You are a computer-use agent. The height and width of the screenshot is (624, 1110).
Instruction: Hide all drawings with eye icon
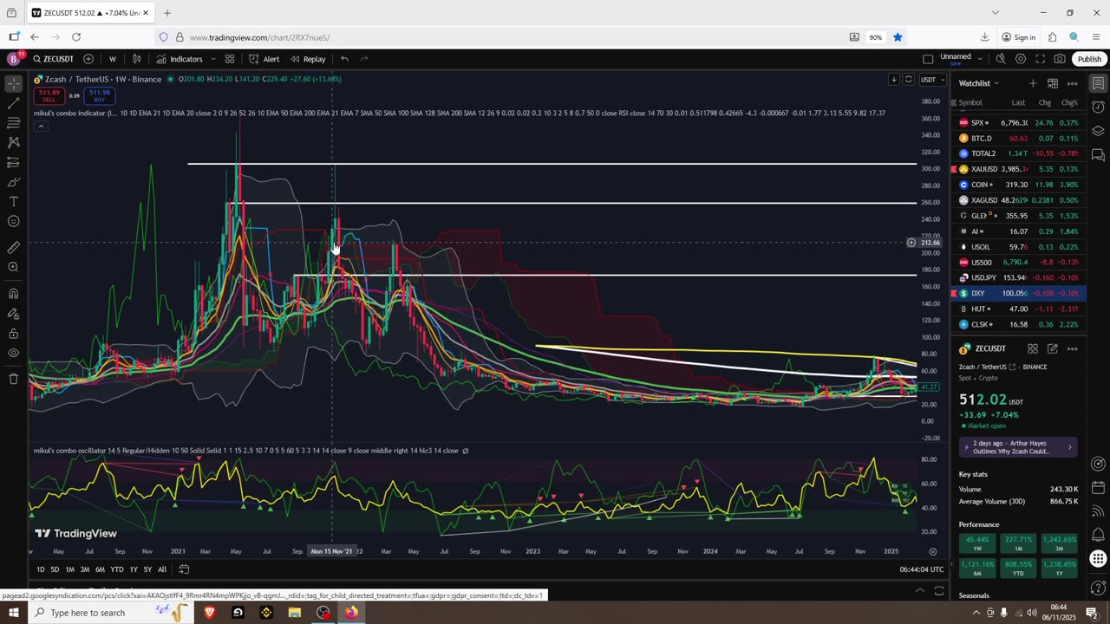click(13, 353)
